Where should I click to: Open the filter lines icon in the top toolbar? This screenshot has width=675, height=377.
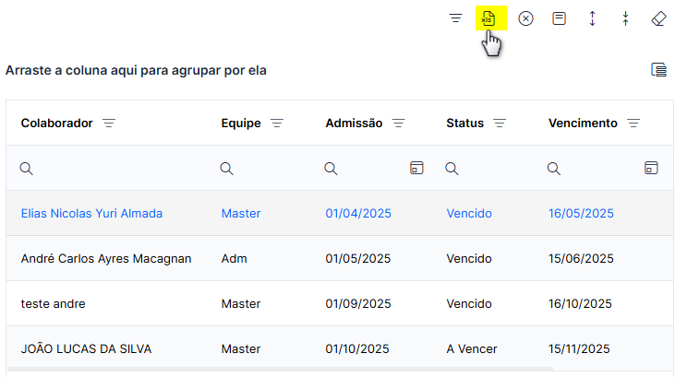(455, 18)
